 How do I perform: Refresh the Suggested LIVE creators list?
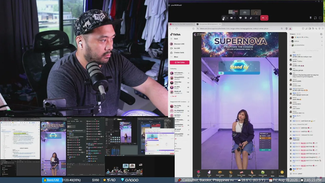188,102
